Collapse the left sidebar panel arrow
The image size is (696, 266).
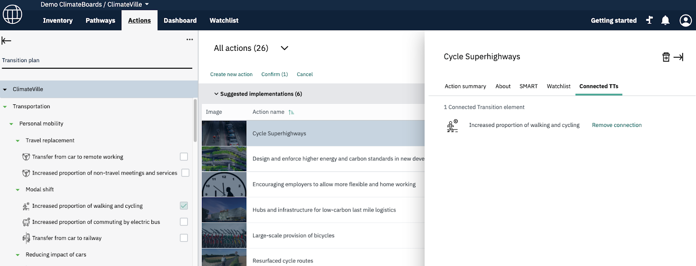pos(6,41)
